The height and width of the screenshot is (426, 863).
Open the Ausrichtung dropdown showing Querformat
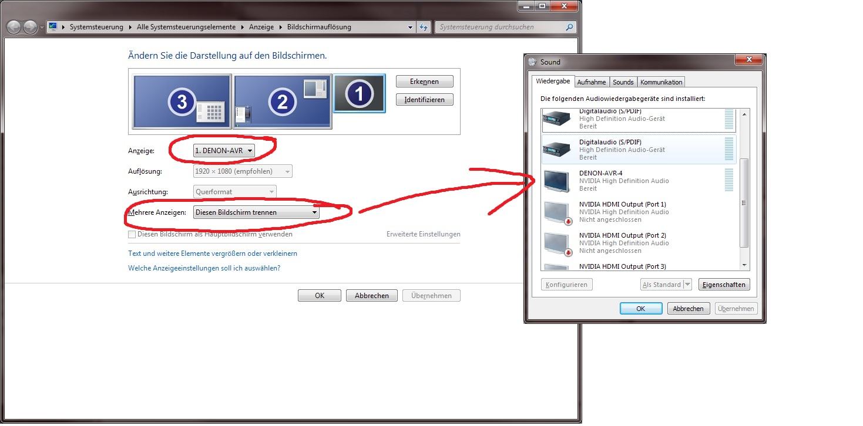click(x=234, y=192)
